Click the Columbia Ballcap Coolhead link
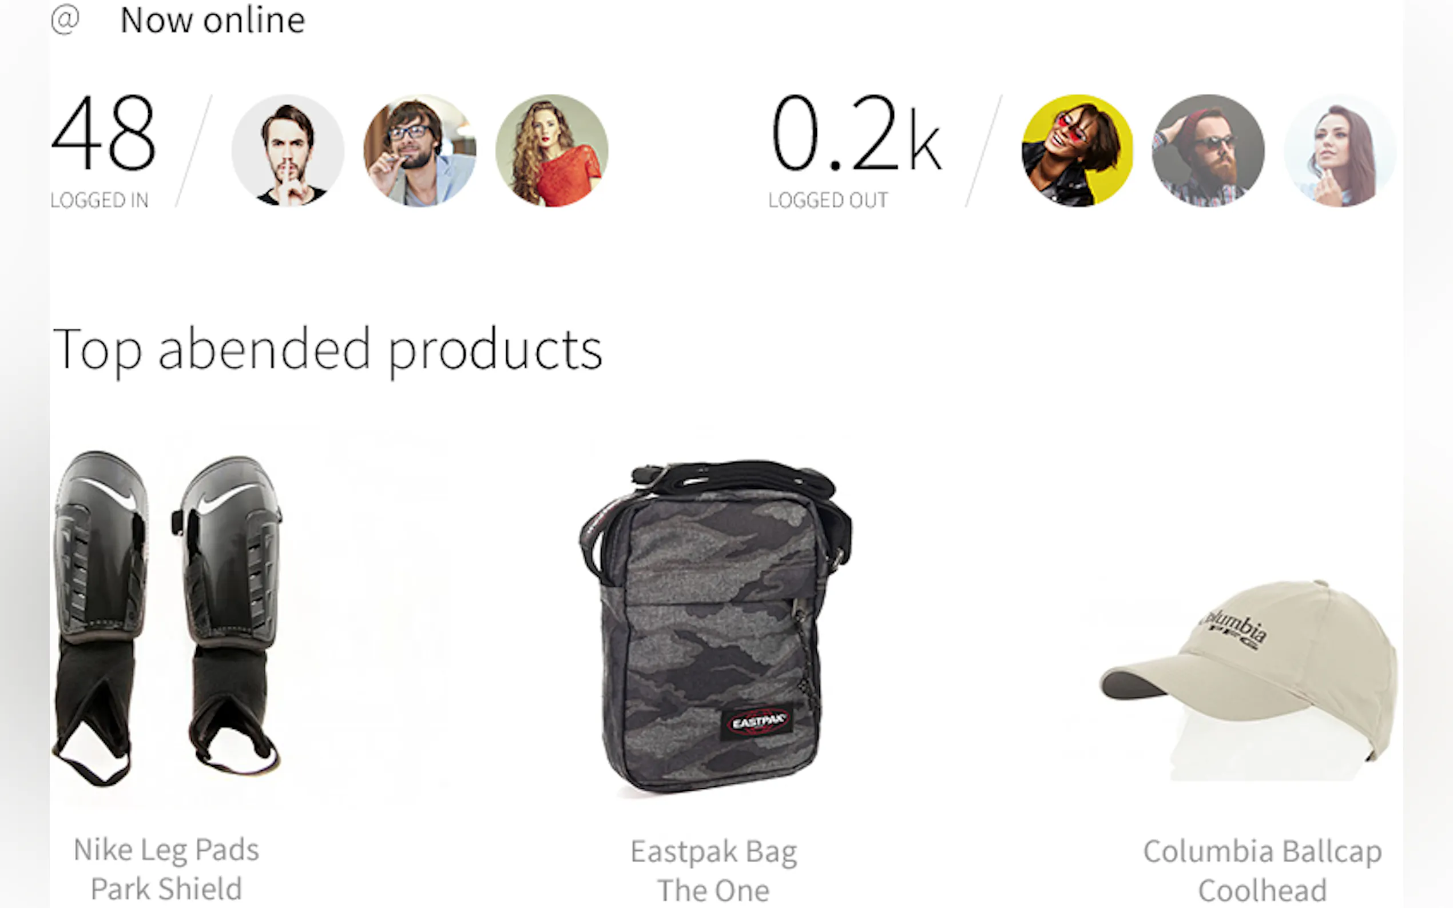The image size is (1453, 908). coord(1263,870)
